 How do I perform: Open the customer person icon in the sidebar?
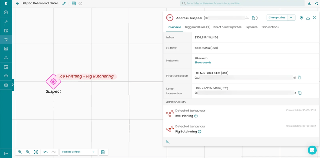pos(6,58)
